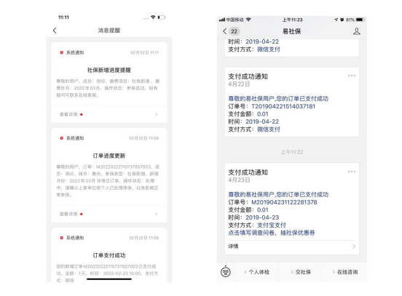The height and width of the screenshot is (296, 402).
Task: Open 个人体检 menu at bottom bar
Action: (x=257, y=272)
